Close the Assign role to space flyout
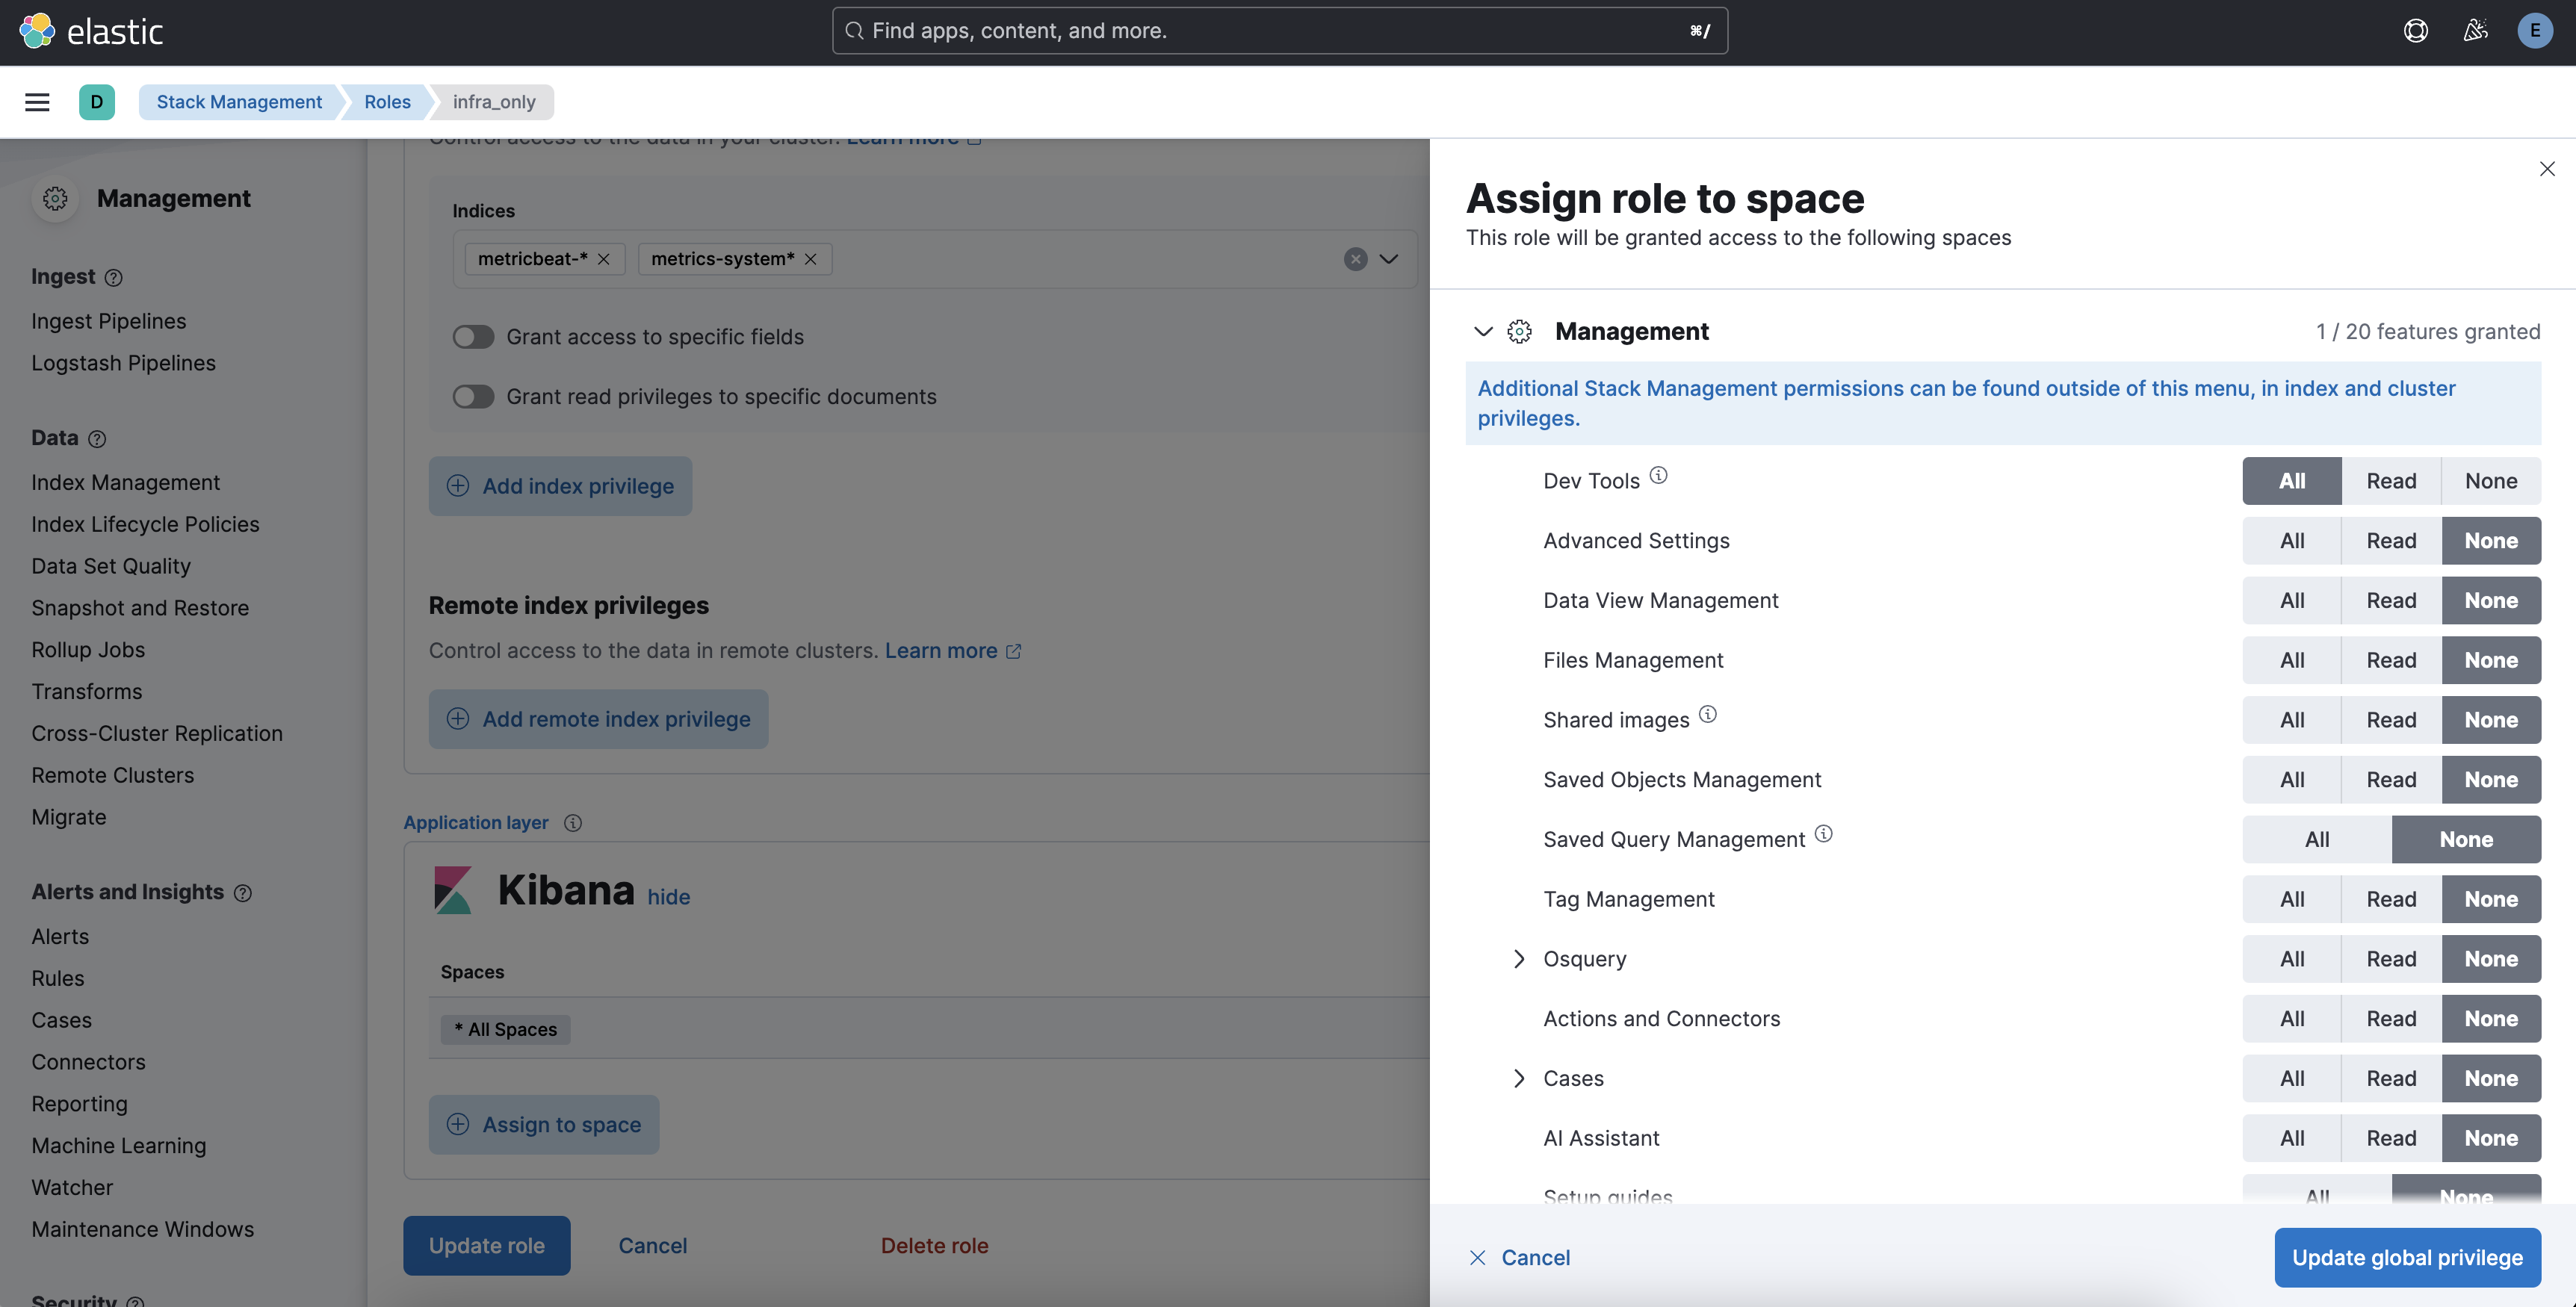This screenshot has width=2576, height=1307. click(2546, 169)
